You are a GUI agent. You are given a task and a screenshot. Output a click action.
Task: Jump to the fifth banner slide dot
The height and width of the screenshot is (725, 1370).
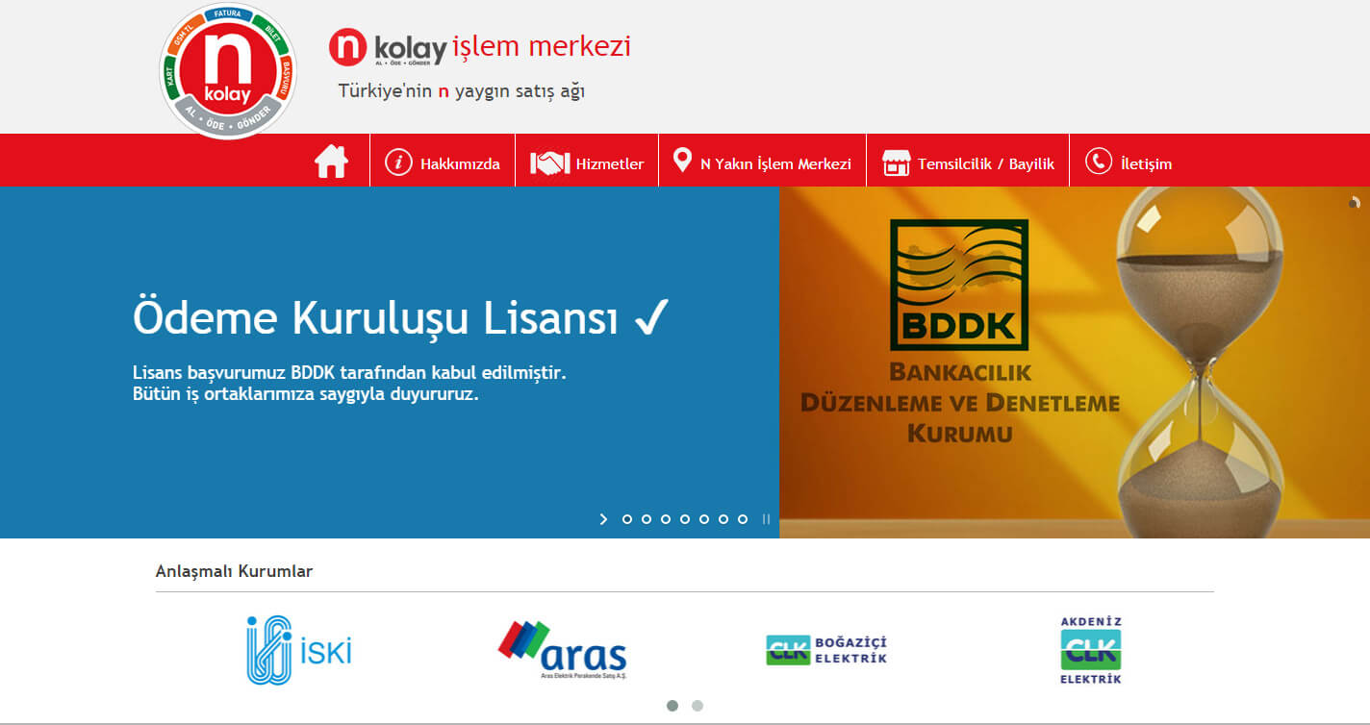pos(704,519)
